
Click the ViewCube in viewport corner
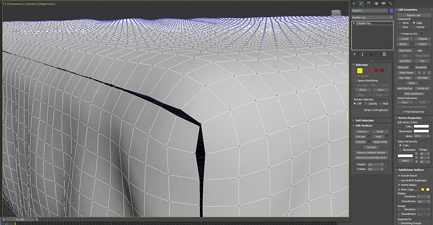point(336,13)
